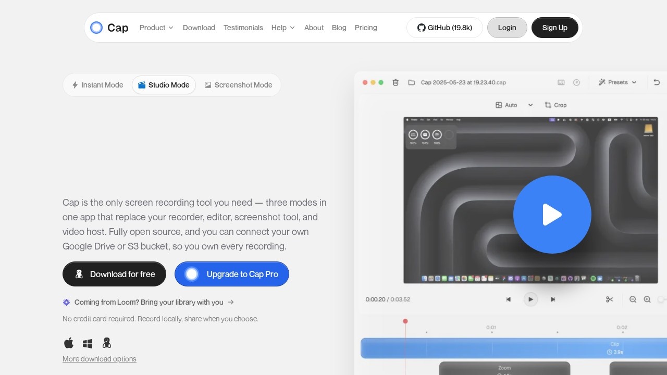
Task: Click the scissors split tool icon
Action: 610,299
